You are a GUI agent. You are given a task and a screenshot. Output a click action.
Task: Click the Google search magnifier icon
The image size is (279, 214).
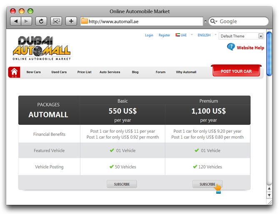214,21
